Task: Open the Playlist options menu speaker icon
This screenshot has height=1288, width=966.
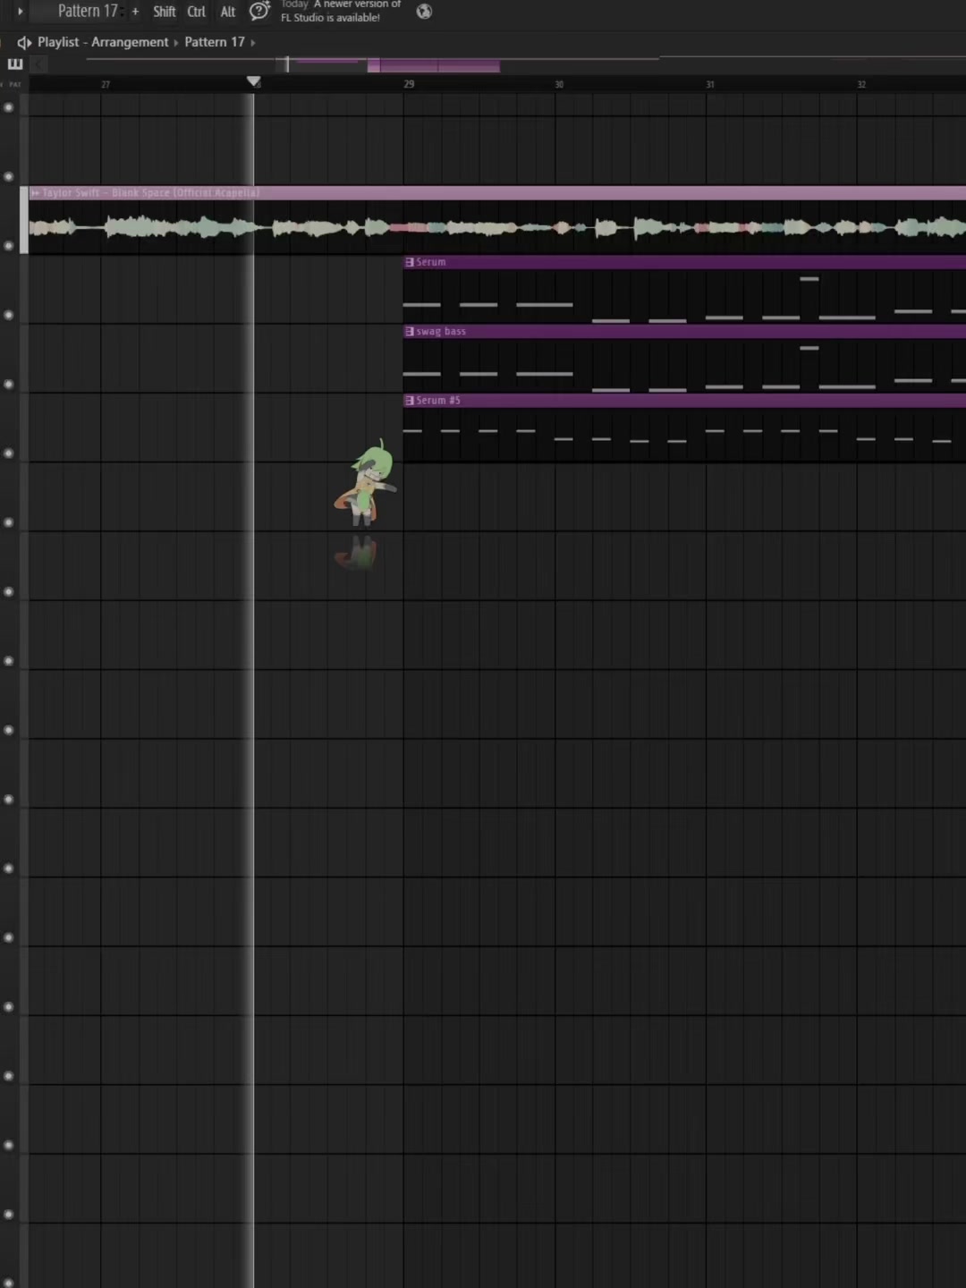Action: pyautogui.click(x=24, y=42)
